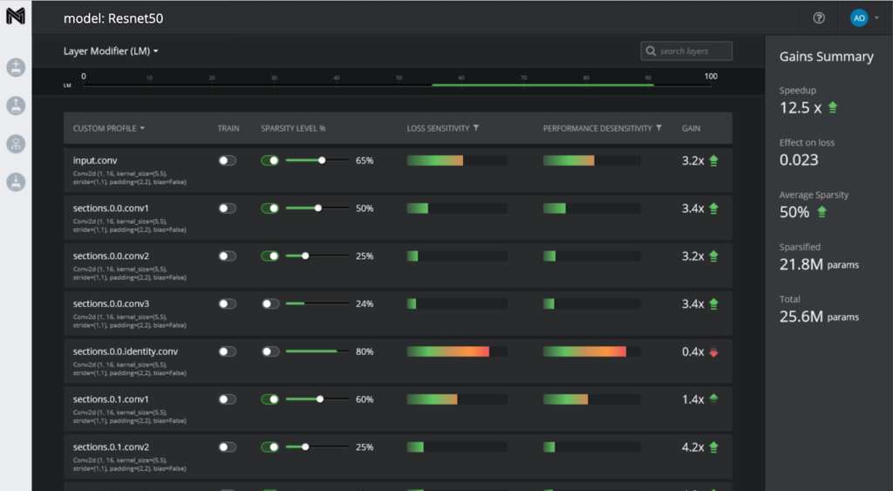The image size is (893, 491).
Task: Click the upload arrow sidebar icon
Action: 16,106
